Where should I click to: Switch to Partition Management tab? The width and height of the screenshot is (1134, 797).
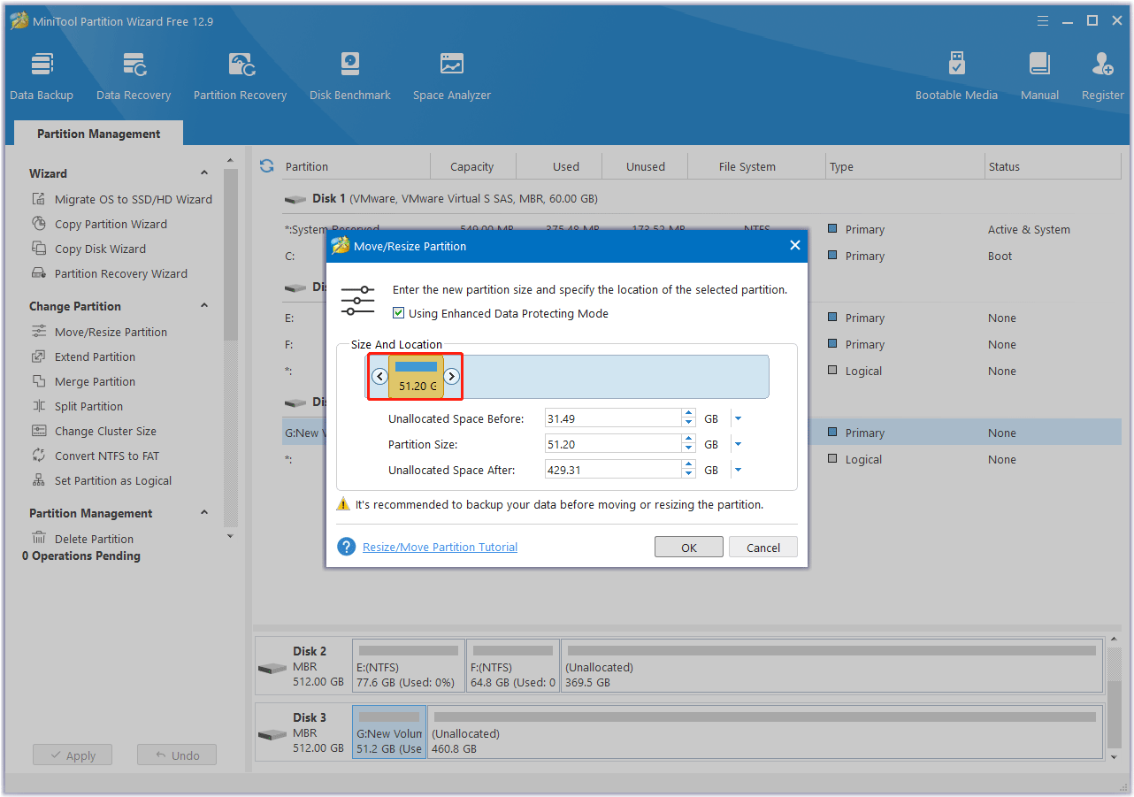[99, 134]
